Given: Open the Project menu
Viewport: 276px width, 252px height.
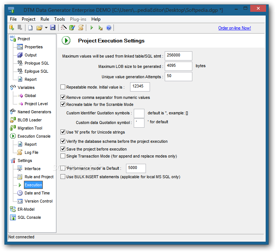Looking at the screenshot, I should tap(28, 19).
